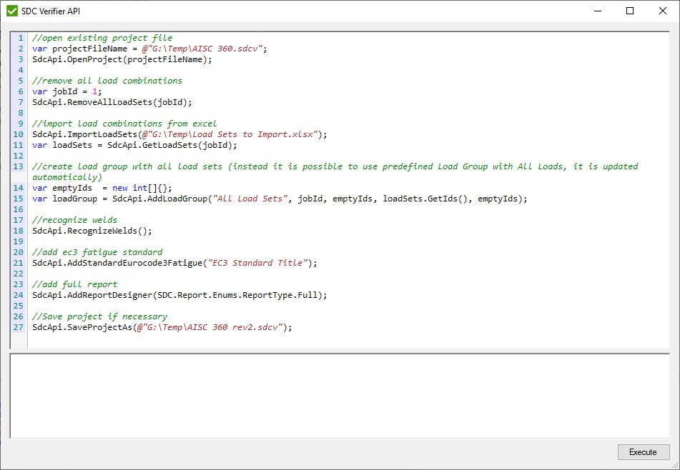Click line number 1 in the gutter
Screen dimensions: 680x470
[19, 37]
